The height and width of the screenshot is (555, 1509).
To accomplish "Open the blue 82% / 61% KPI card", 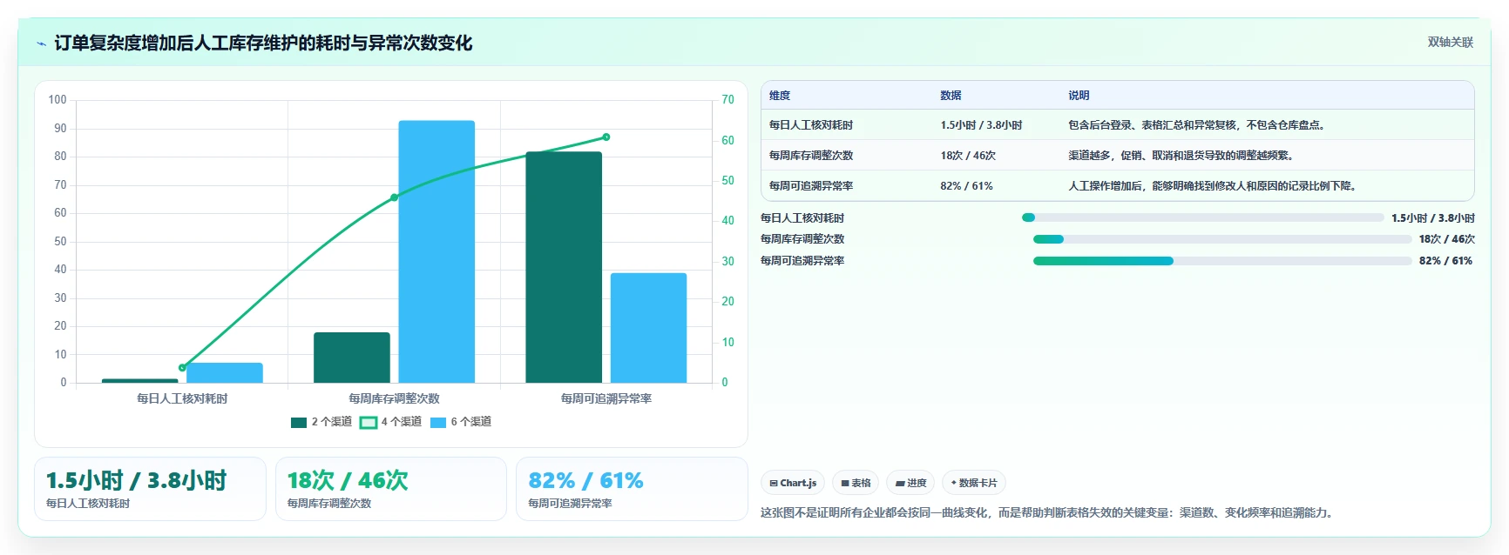I will pyautogui.click(x=632, y=489).
